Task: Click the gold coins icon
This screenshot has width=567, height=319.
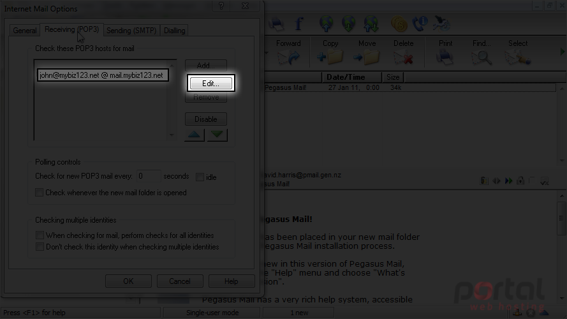Action: (x=399, y=24)
